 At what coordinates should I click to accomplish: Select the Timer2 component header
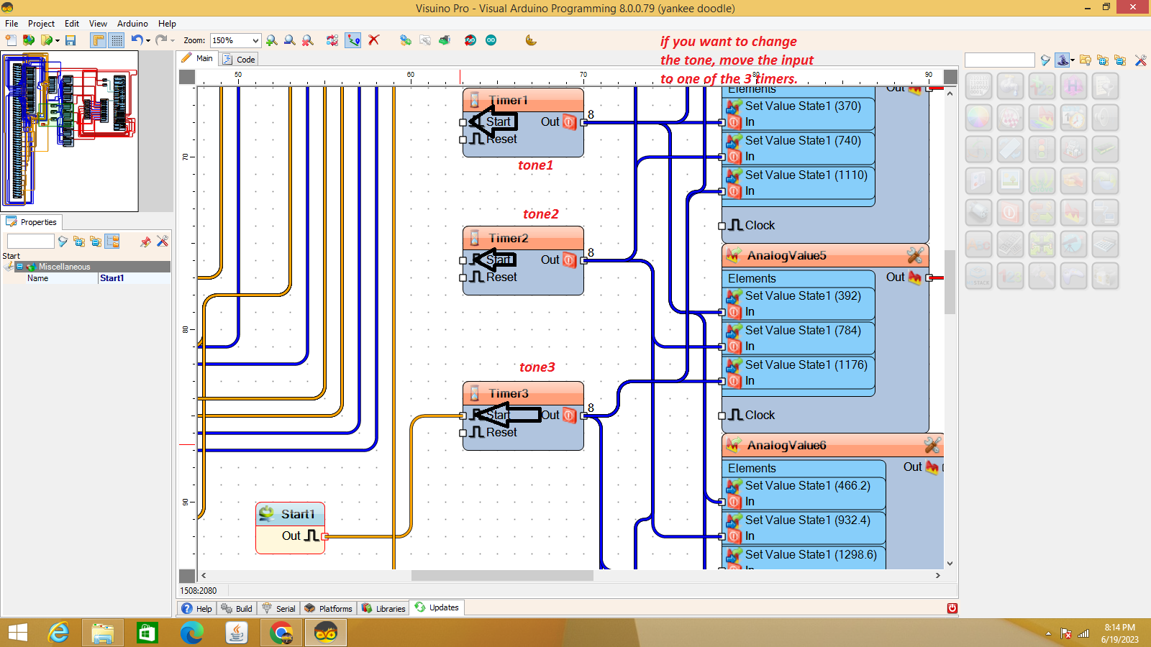click(x=523, y=238)
